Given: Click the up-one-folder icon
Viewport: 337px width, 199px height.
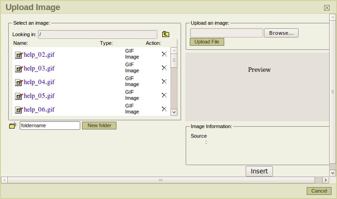Looking at the screenshot, I should 166,34.
